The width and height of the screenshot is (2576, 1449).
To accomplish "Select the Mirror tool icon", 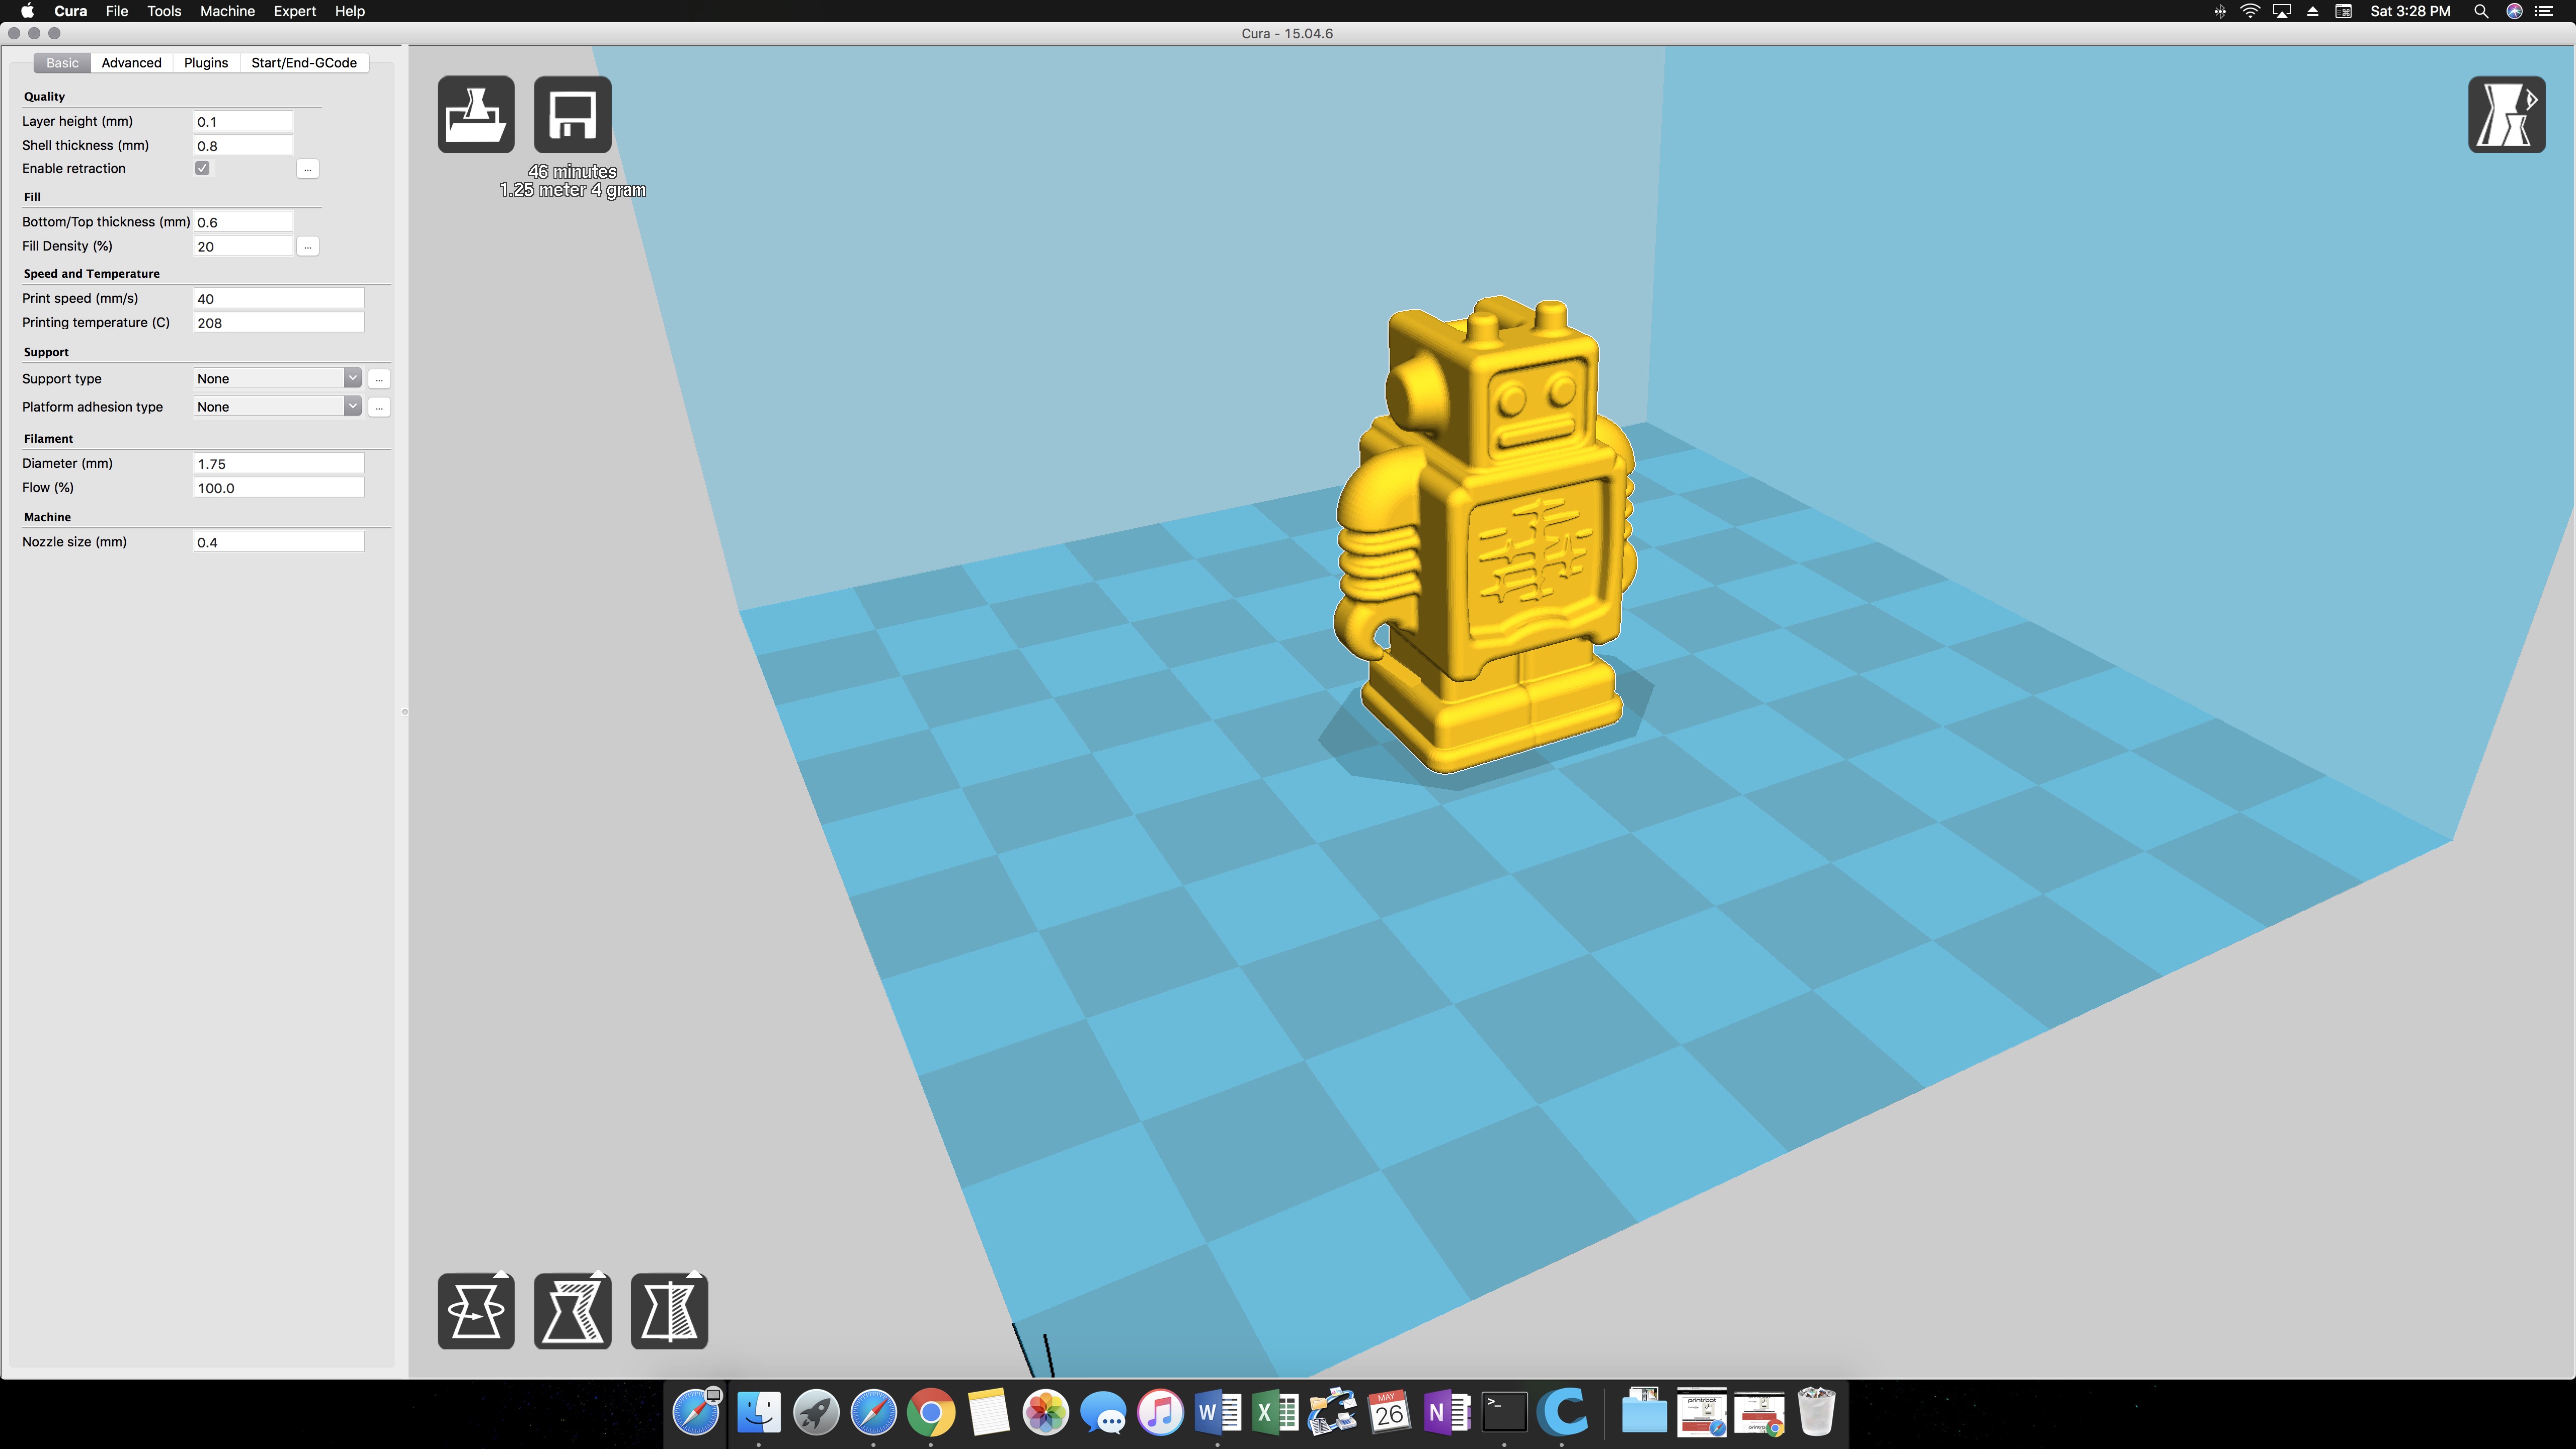I will tap(669, 1310).
